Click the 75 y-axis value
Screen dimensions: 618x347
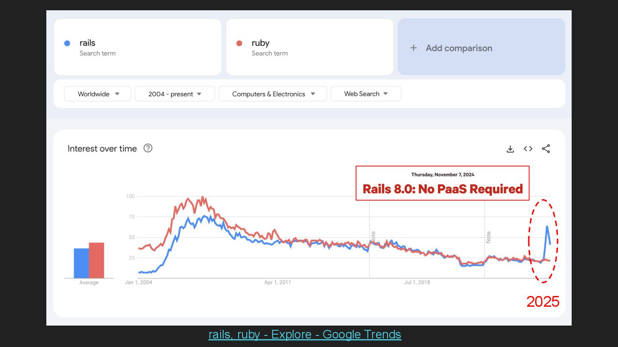click(132, 217)
